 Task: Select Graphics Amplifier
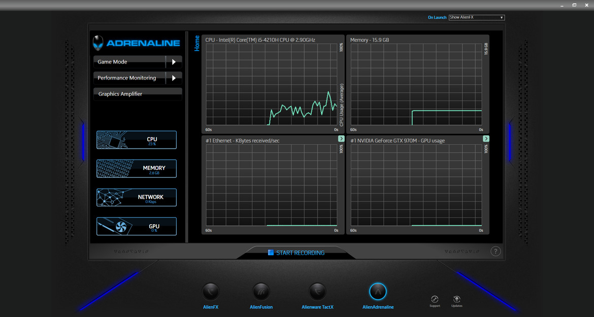point(138,94)
